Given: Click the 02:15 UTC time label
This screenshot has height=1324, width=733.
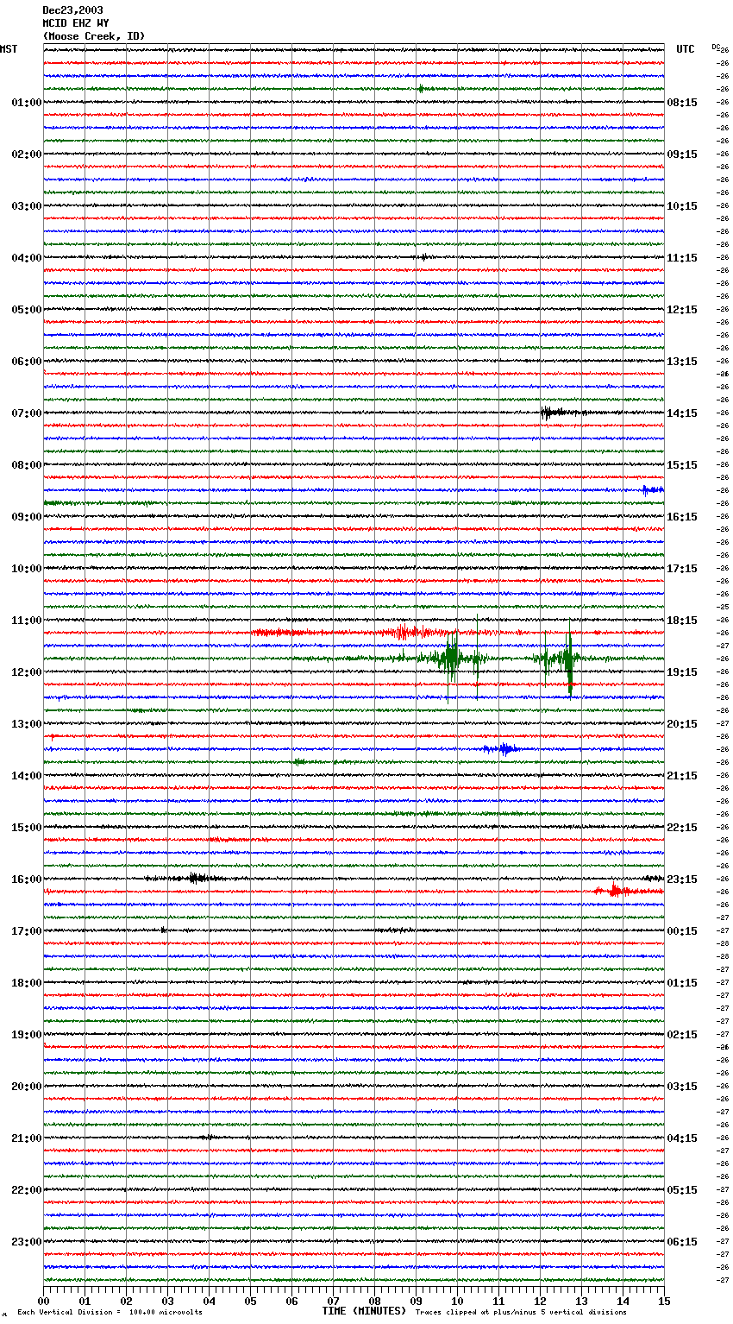Looking at the screenshot, I should point(682,1035).
